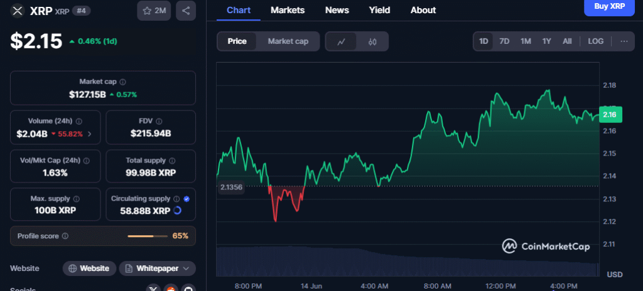Expand Volume (24h) details chevron
The height and width of the screenshot is (291, 643).
90,134
